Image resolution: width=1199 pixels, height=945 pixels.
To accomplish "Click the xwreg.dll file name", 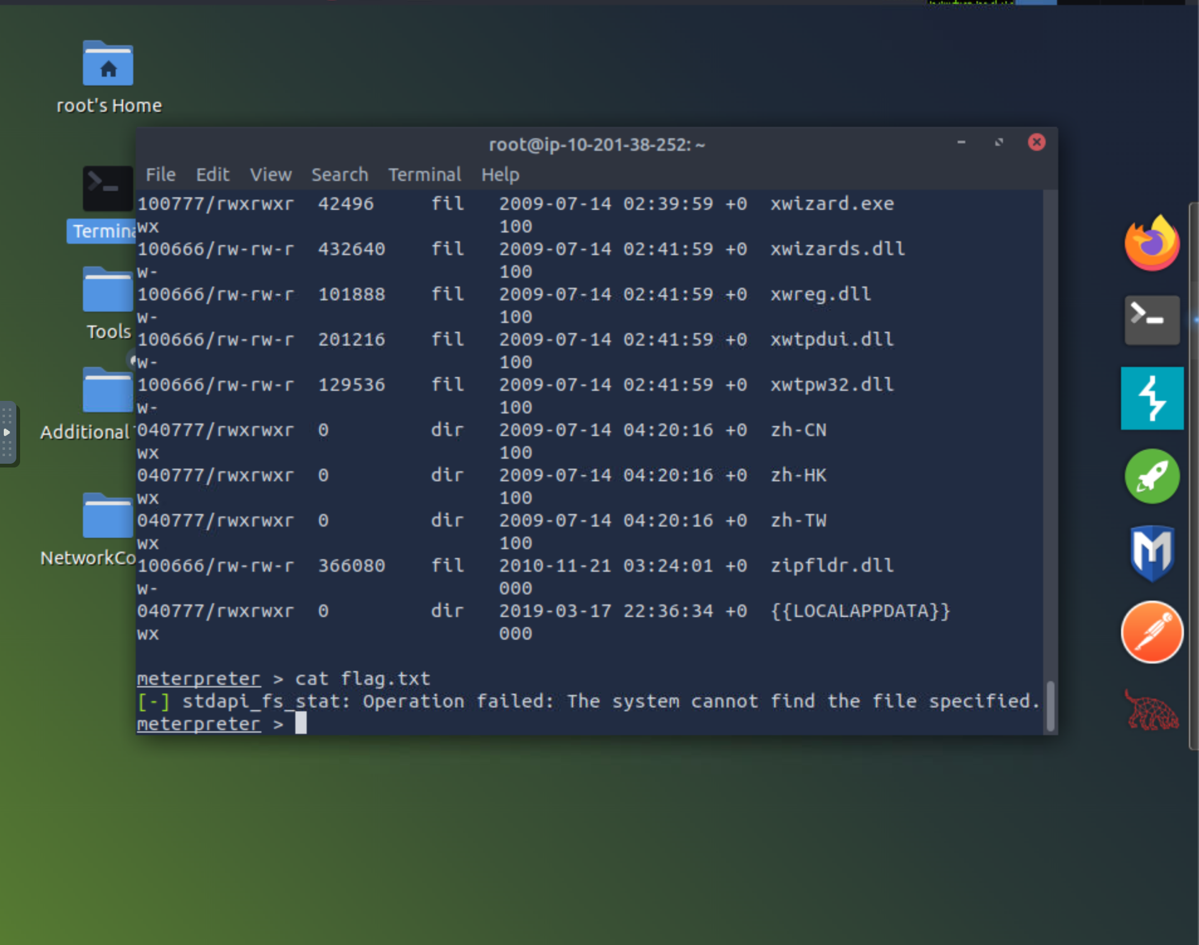I will coord(821,294).
